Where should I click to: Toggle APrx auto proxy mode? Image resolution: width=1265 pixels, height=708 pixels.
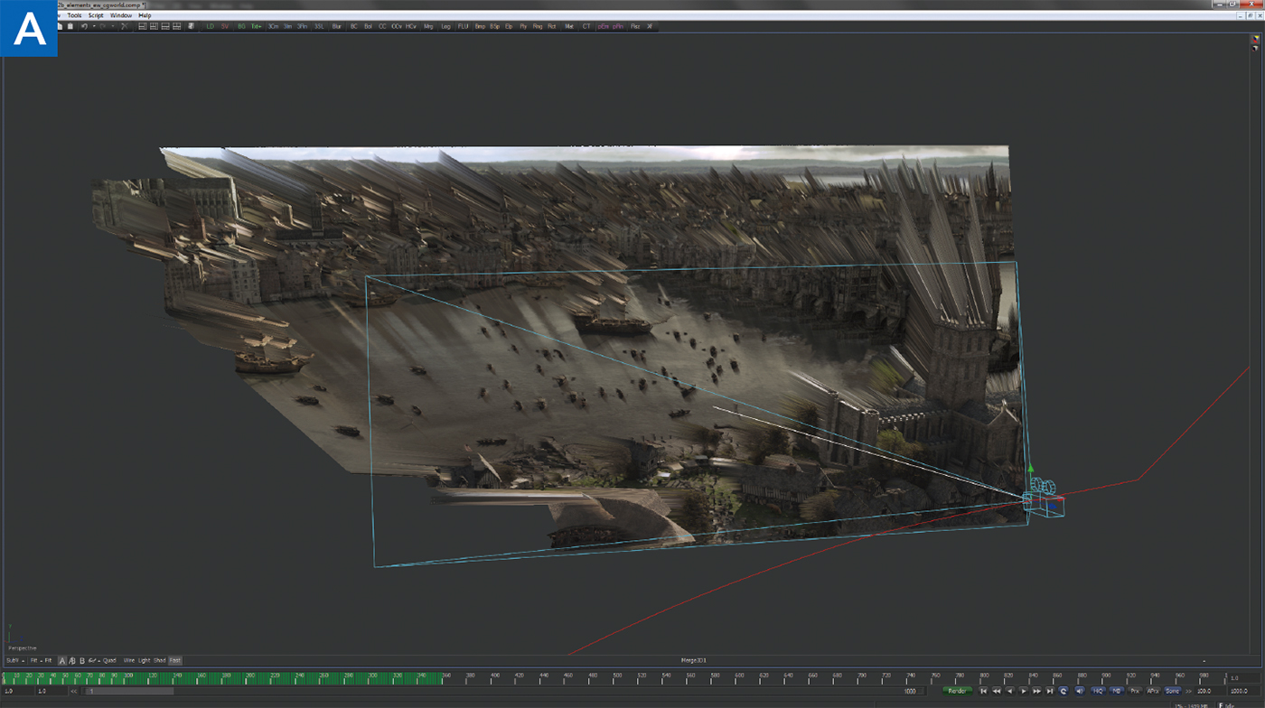[x=1153, y=691]
